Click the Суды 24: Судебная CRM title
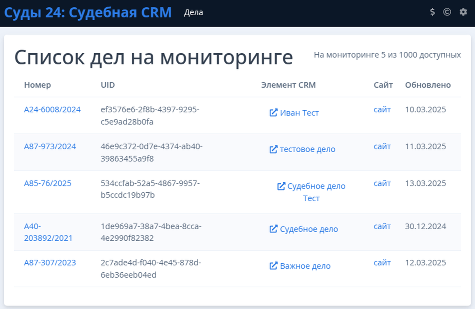This screenshot has width=475, height=309. click(88, 13)
